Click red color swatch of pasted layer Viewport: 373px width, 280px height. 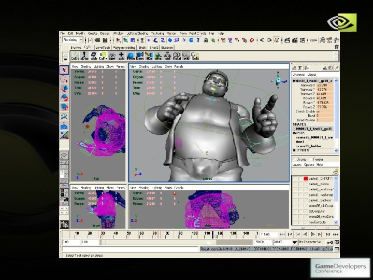306,178
